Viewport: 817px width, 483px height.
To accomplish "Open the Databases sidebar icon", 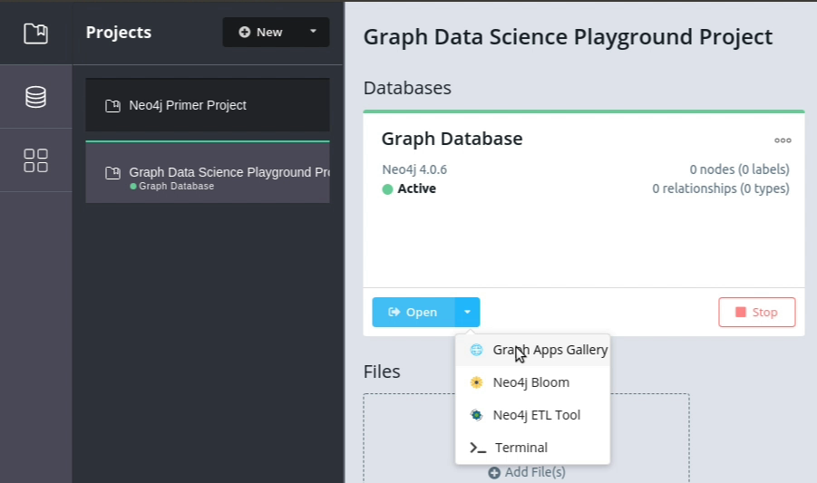I will pyautogui.click(x=36, y=97).
